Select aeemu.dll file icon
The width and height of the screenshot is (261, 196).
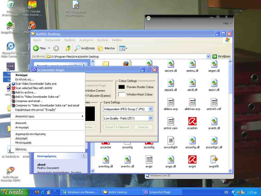[192, 64]
